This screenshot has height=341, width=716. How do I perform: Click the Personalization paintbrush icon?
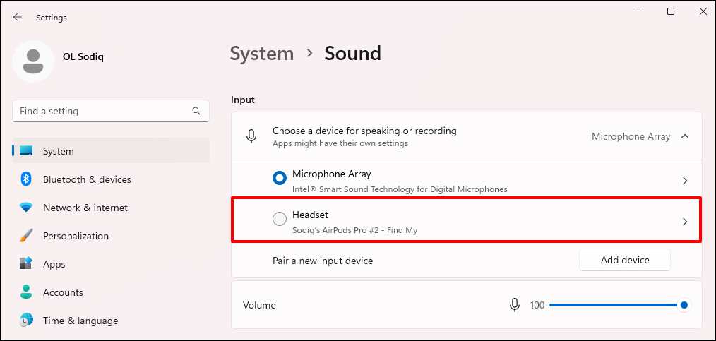26,236
